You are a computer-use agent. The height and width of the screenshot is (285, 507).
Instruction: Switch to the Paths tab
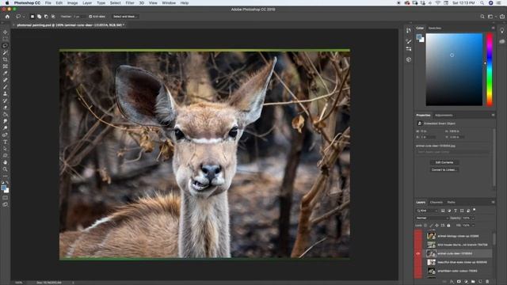(451, 203)
